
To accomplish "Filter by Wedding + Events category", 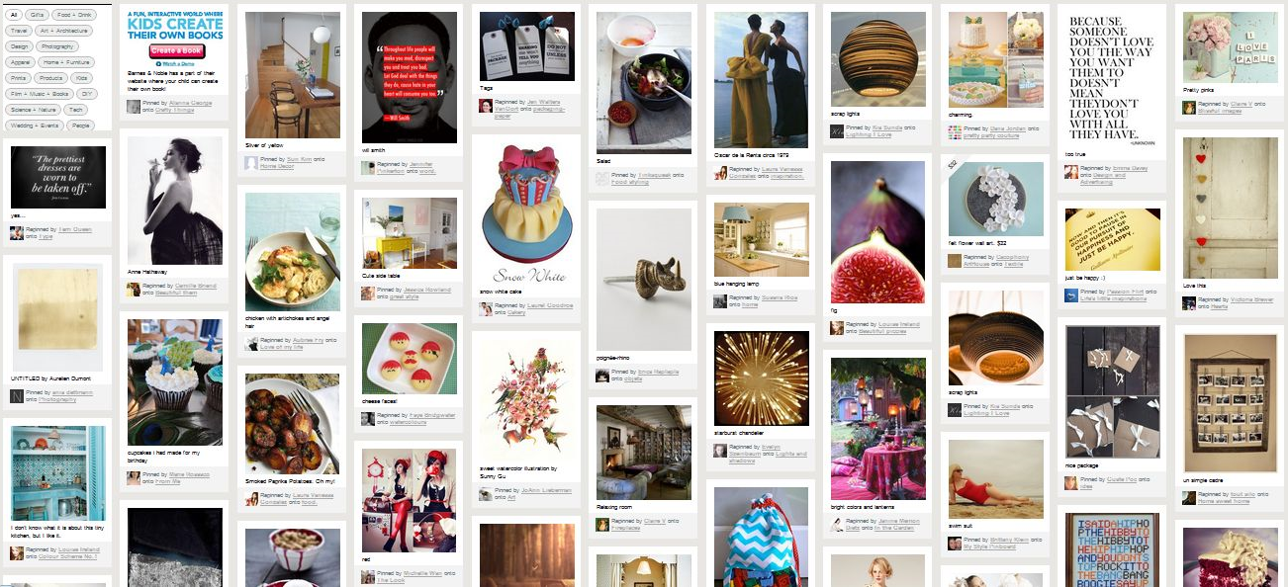I will point(35,126).
